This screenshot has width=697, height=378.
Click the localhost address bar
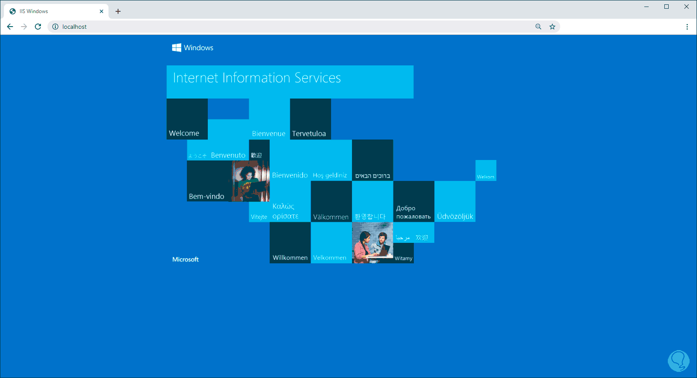tap(304, 27)
